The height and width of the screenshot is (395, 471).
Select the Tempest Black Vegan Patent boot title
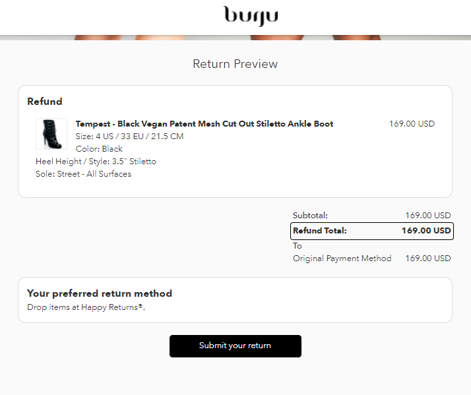pos(204,124)
